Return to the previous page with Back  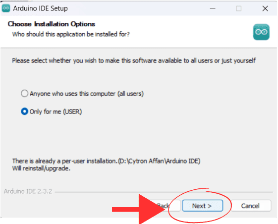pyautogui.click(x=163, y=206)
